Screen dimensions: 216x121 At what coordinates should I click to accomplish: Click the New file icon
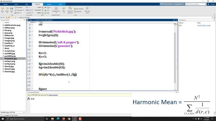click(2, 8)
